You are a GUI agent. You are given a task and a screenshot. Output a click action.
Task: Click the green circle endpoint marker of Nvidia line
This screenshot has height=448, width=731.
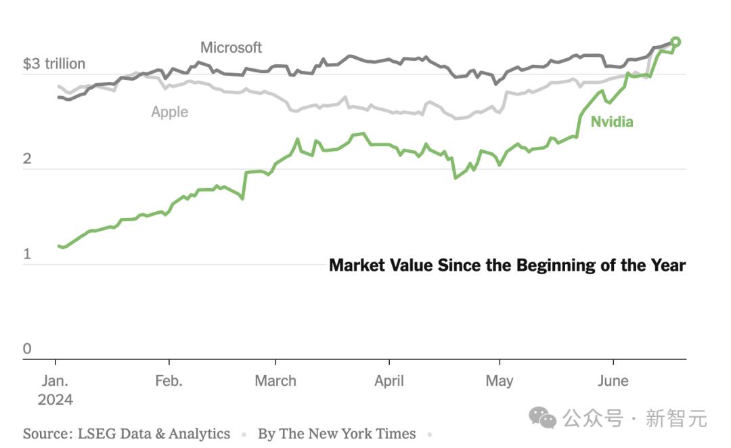pos(675,42)
